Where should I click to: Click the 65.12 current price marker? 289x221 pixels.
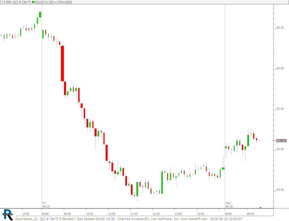[x=281, y=141]
